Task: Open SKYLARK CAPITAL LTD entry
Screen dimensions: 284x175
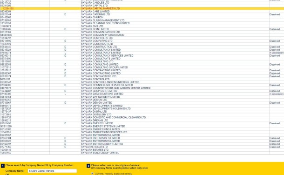Action: point(94,6)
